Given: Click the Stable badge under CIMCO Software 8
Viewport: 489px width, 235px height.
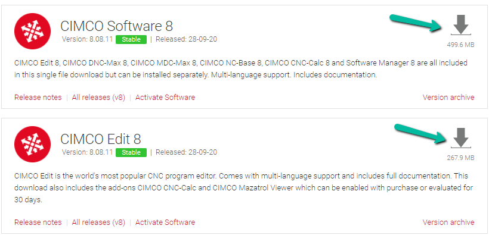Looking at the screenshot, I should [x=131, y=39].
